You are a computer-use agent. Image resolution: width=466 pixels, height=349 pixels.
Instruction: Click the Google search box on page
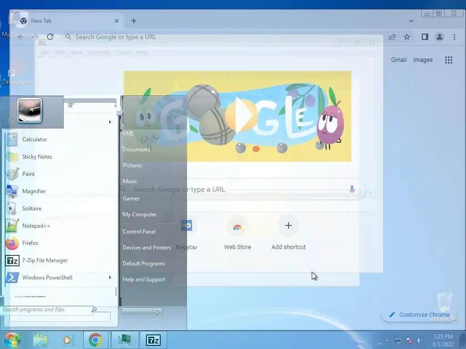pyautogui.click(x=238, y=189)
